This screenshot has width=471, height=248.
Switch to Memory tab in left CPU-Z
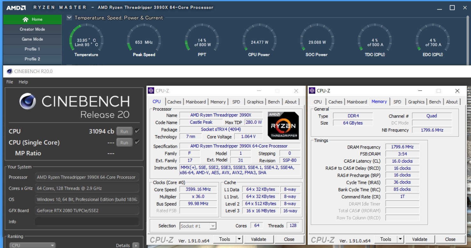pyautogui.click(x=218, y=102)
